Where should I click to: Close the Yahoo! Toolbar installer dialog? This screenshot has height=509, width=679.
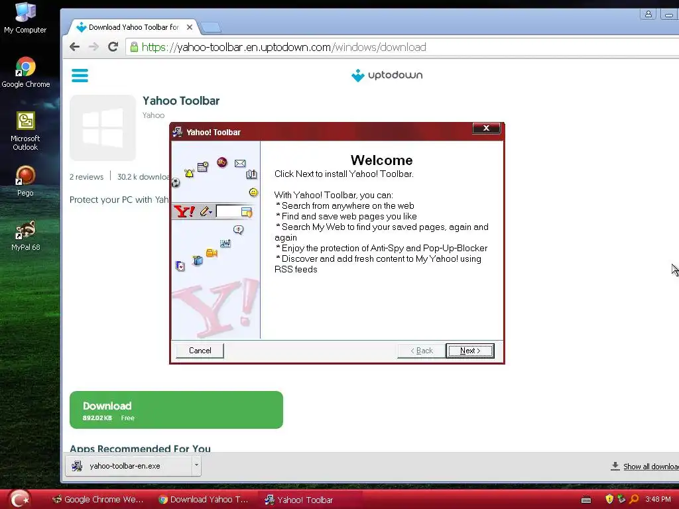click(486, 128)
